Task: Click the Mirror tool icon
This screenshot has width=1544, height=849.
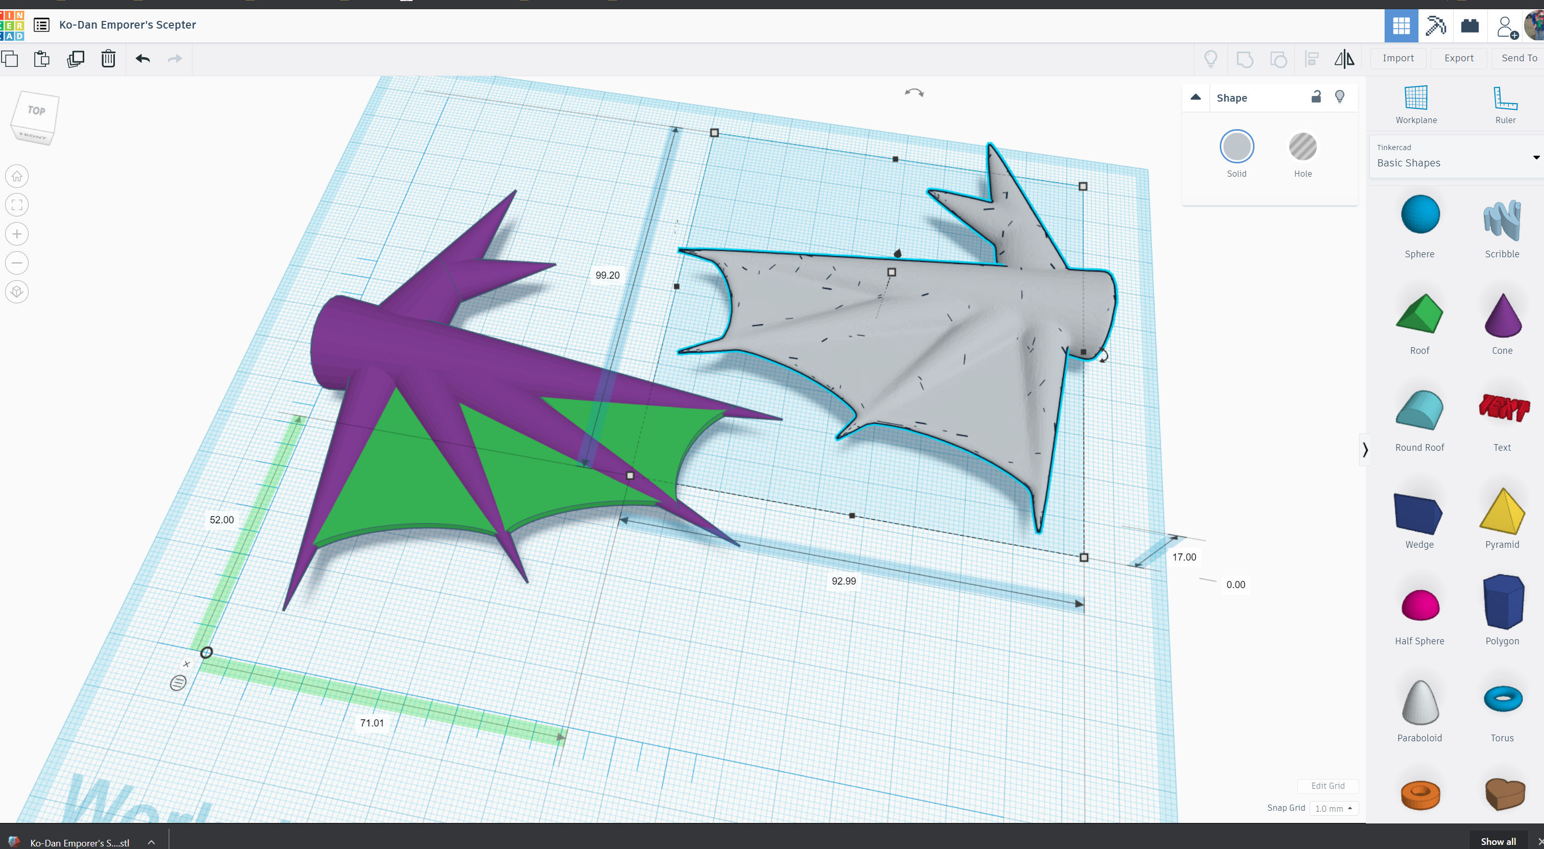Action: (1344, 59)
